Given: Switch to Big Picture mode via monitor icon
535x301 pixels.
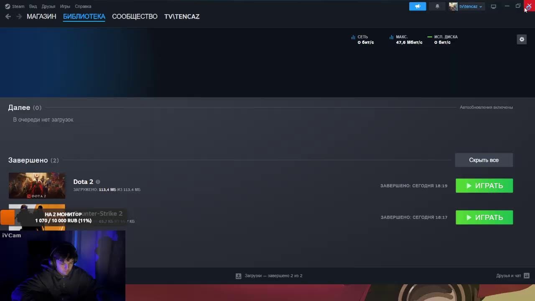Looking at the screenshot, I should coord(493,6).
